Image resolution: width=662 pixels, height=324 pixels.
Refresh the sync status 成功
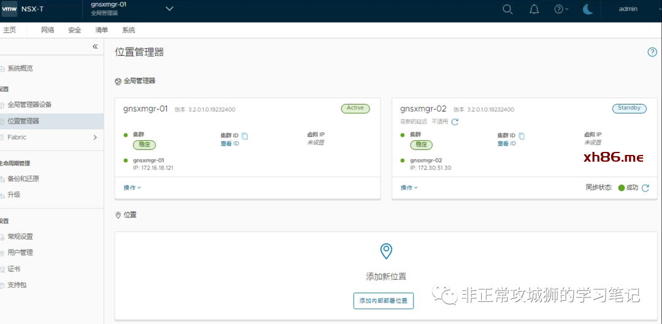coord(645,188)
